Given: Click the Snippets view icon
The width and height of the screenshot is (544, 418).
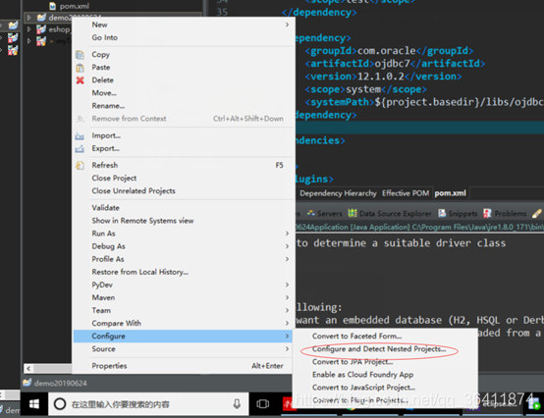Looking at the screenshot, I should [442, 214].
